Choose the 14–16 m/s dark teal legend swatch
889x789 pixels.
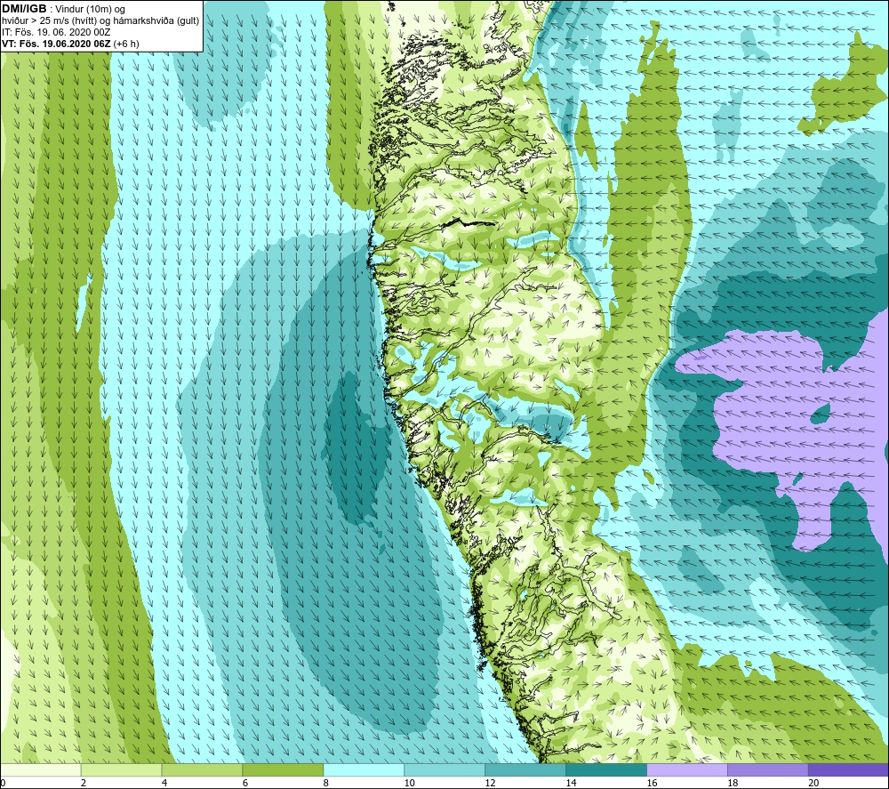pos(606,769)
